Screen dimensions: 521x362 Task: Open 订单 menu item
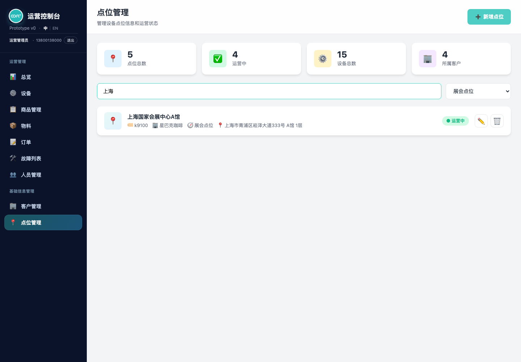[x=43, y=142]
